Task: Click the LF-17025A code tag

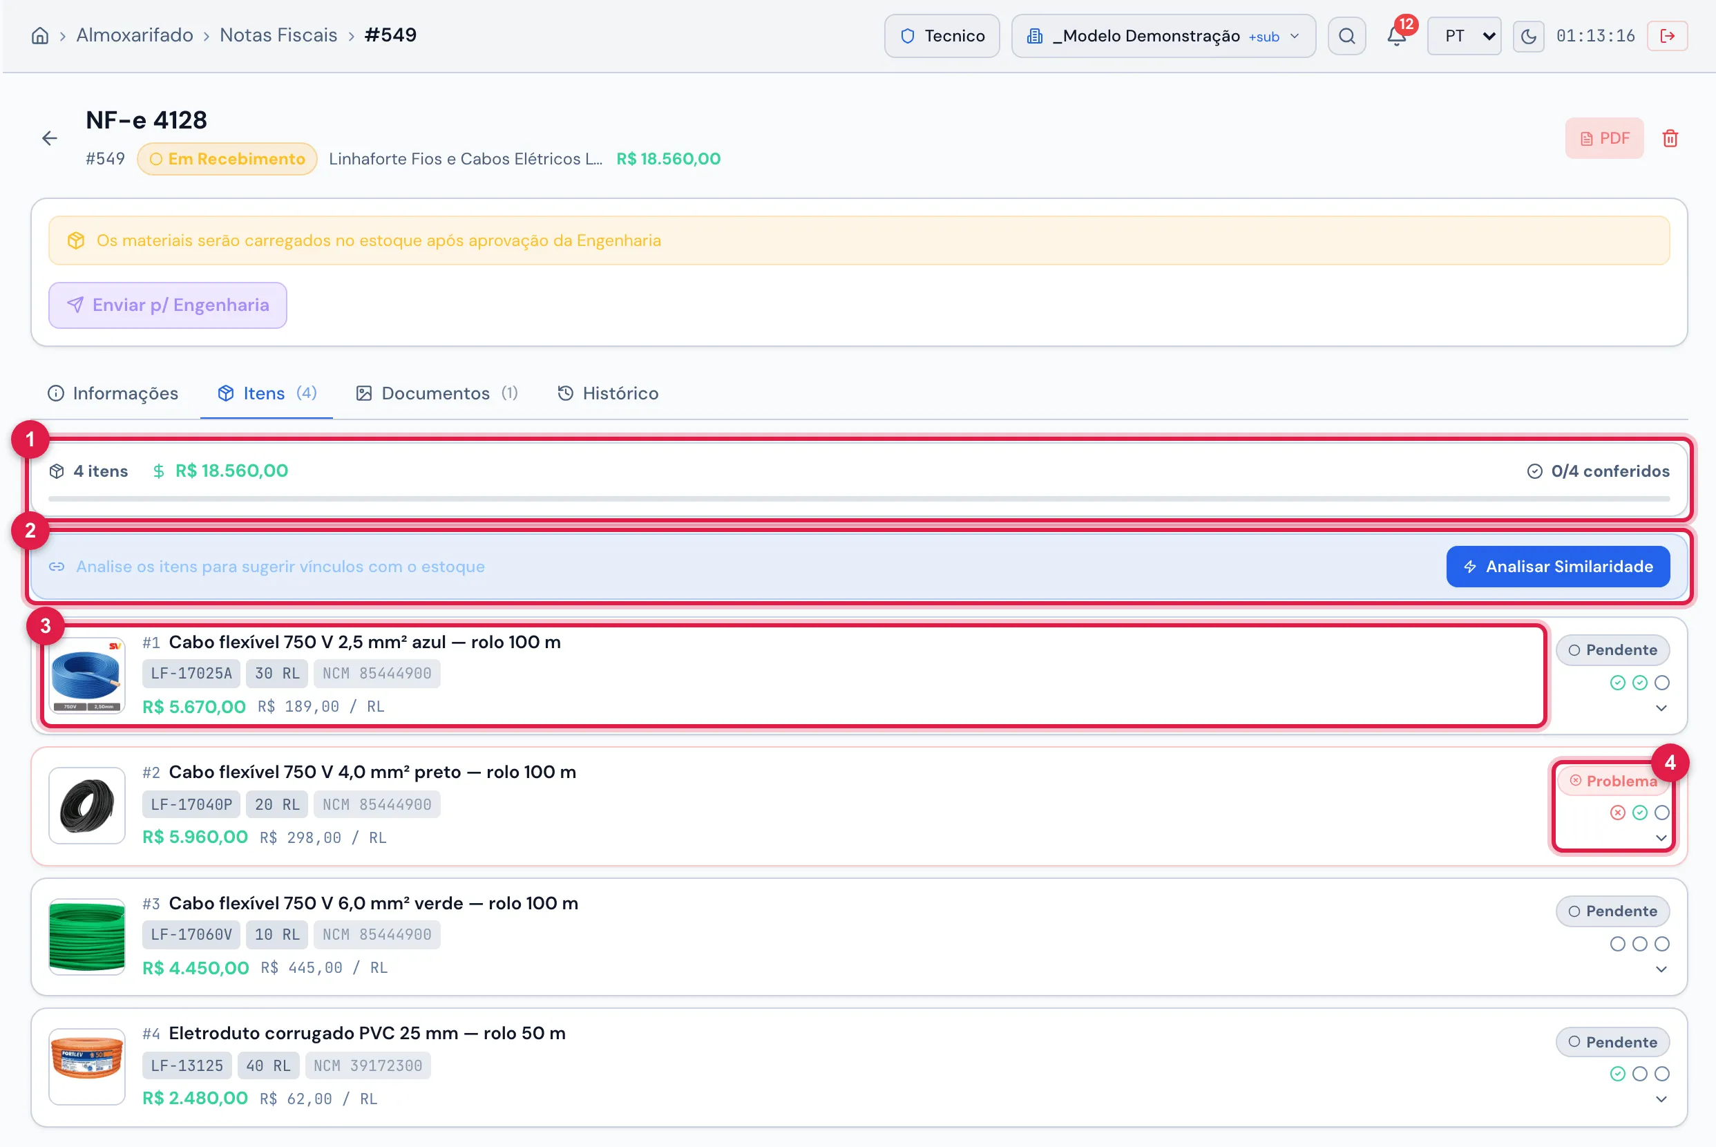Action: tap(191, 673)
